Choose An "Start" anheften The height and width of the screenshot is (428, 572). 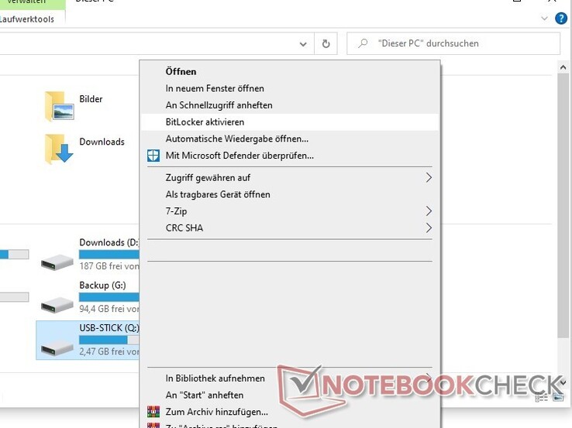[x=290, y=395]
